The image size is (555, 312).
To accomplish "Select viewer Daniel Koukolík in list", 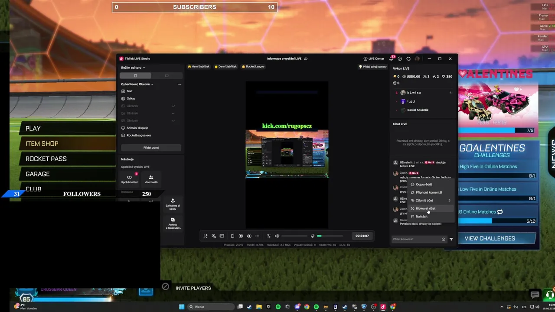I will point(423,110).
